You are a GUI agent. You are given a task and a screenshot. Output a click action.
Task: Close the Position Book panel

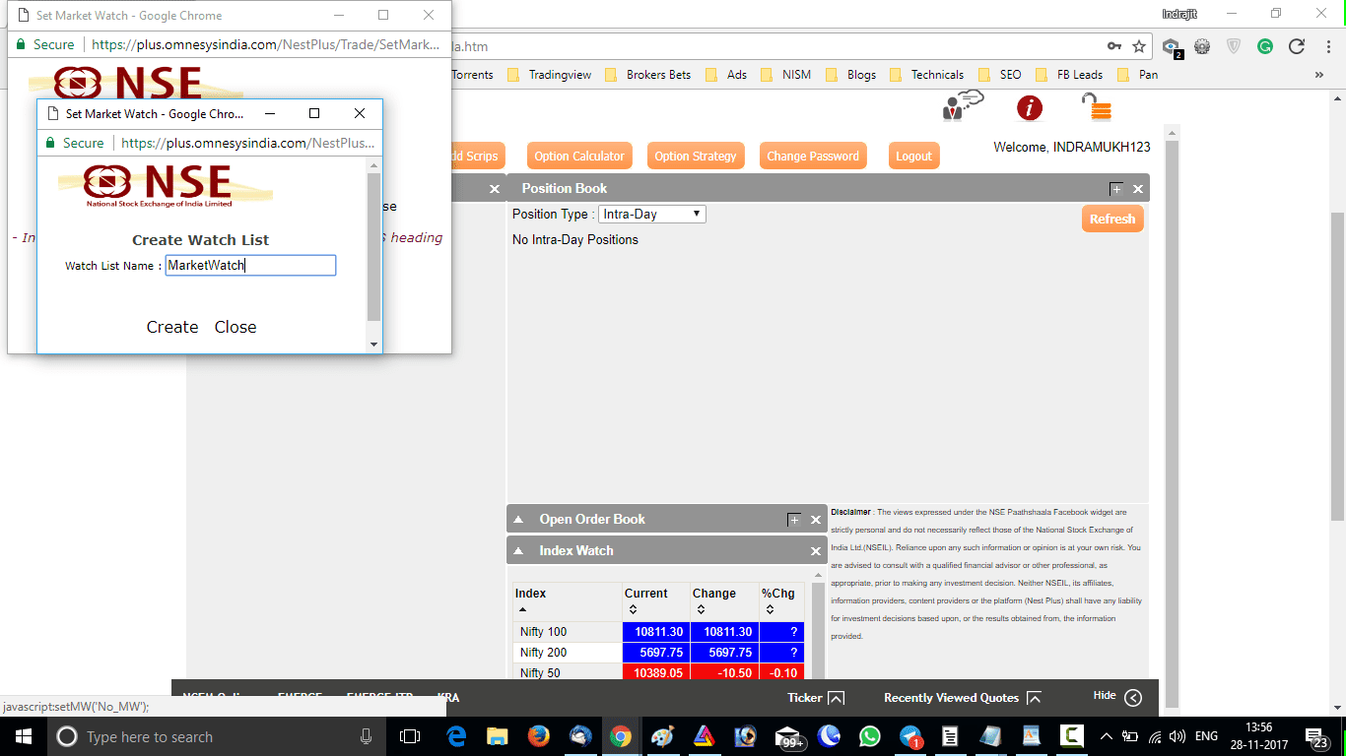coord(1138,189)
